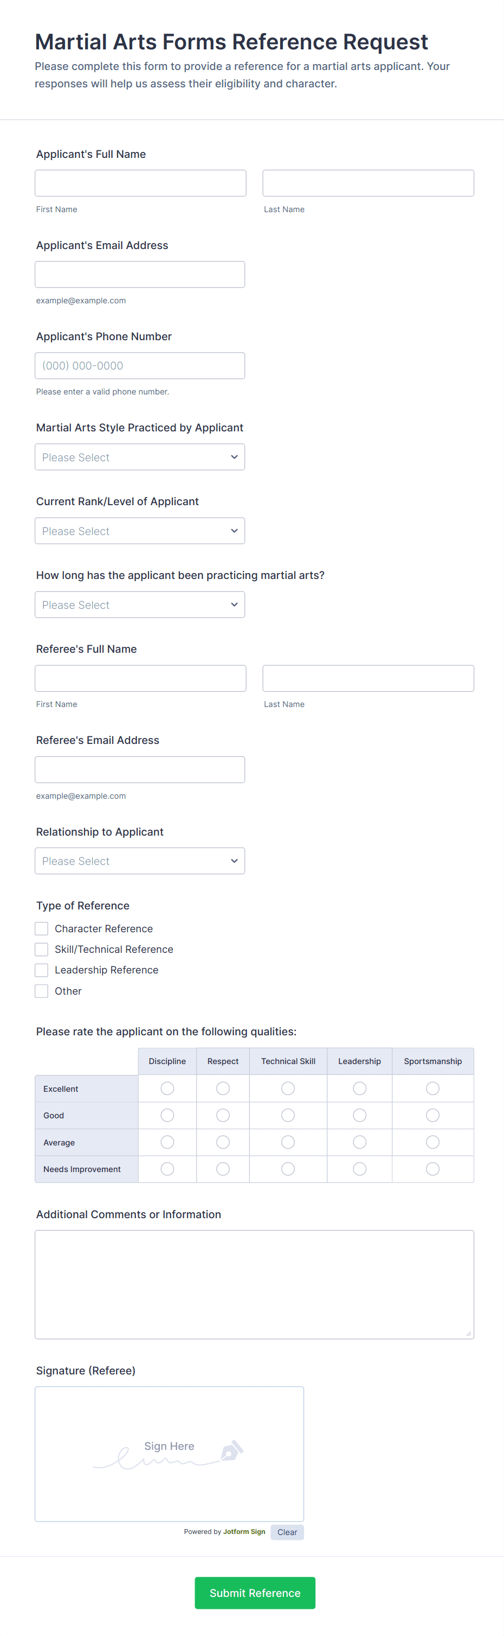
Task: Check the Leadership Reference box
Action: (x=41, y=970)
